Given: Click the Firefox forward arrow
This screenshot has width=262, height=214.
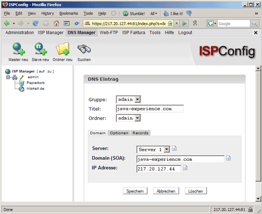Looking at the screenshot, I should (x=21, y=23).
